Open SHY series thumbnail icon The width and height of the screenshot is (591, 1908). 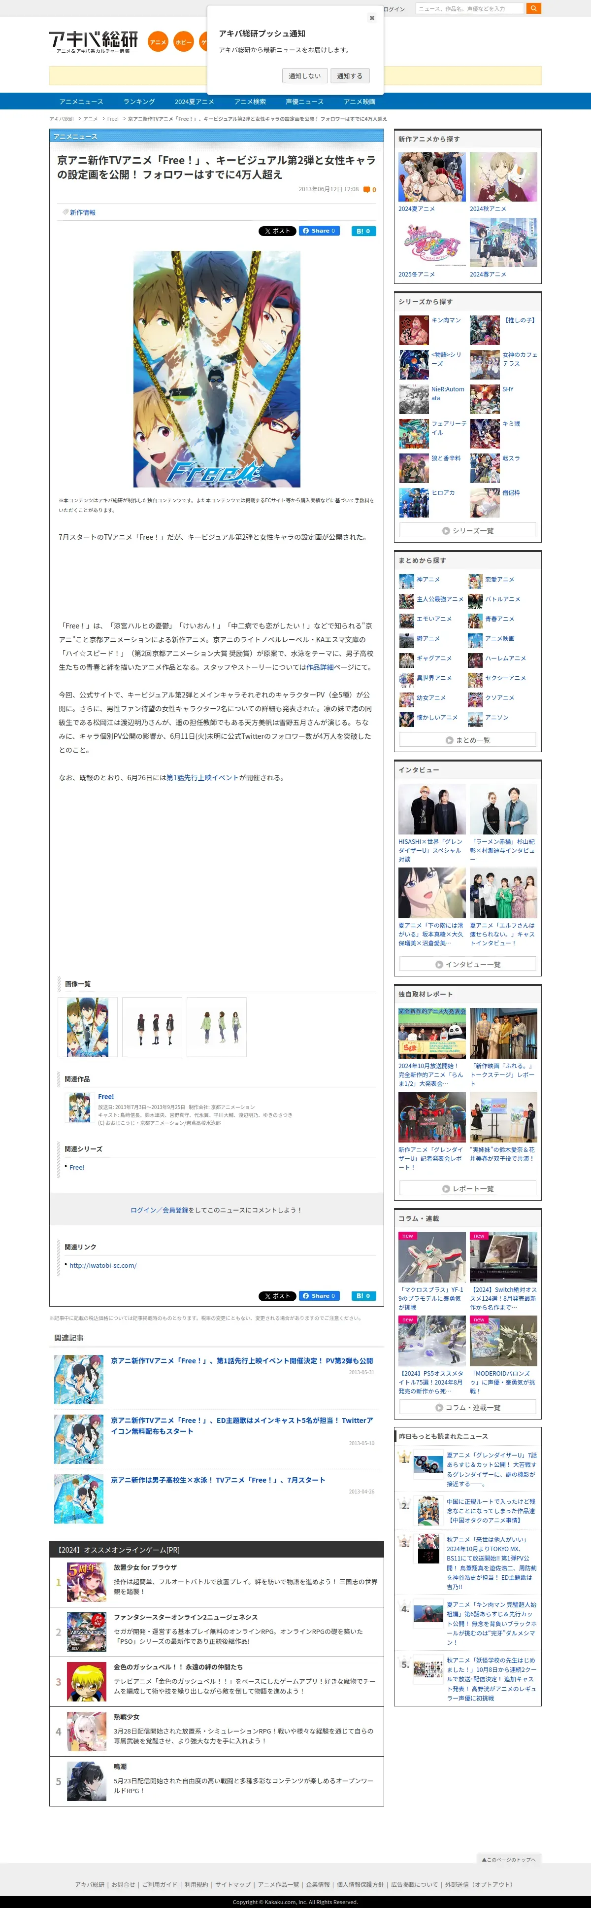pos(485,398)
